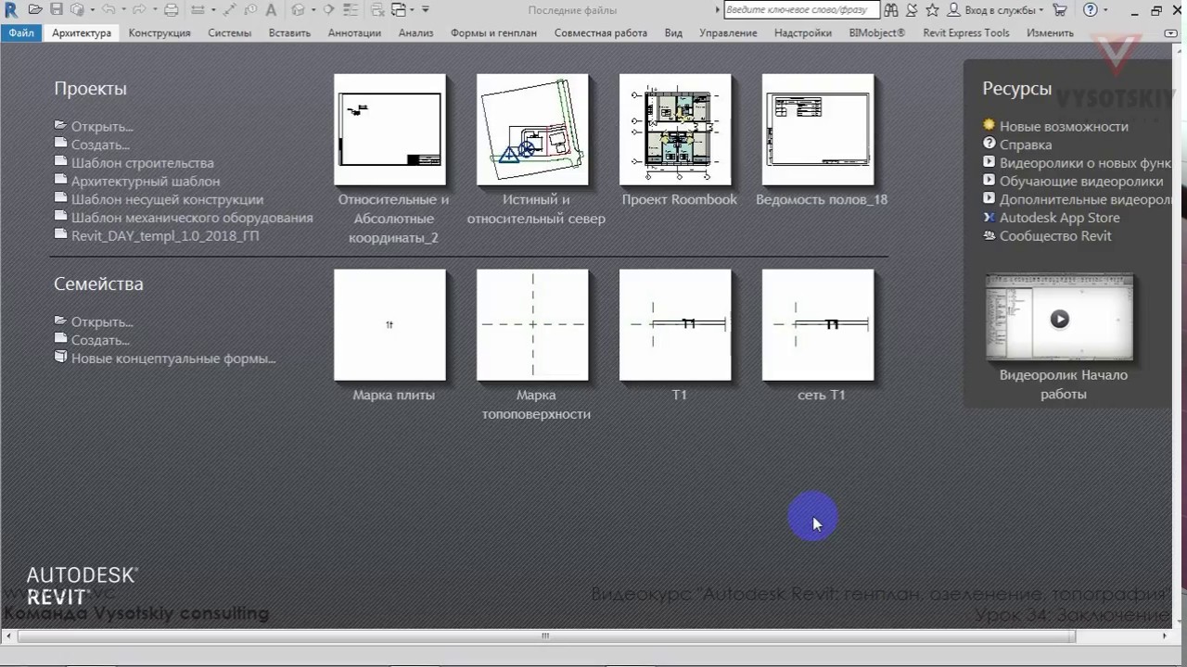Viewport: 1187px width, 667px height.
Task: Switch to the Аннотации tab
Action: [x=354, y=32]
